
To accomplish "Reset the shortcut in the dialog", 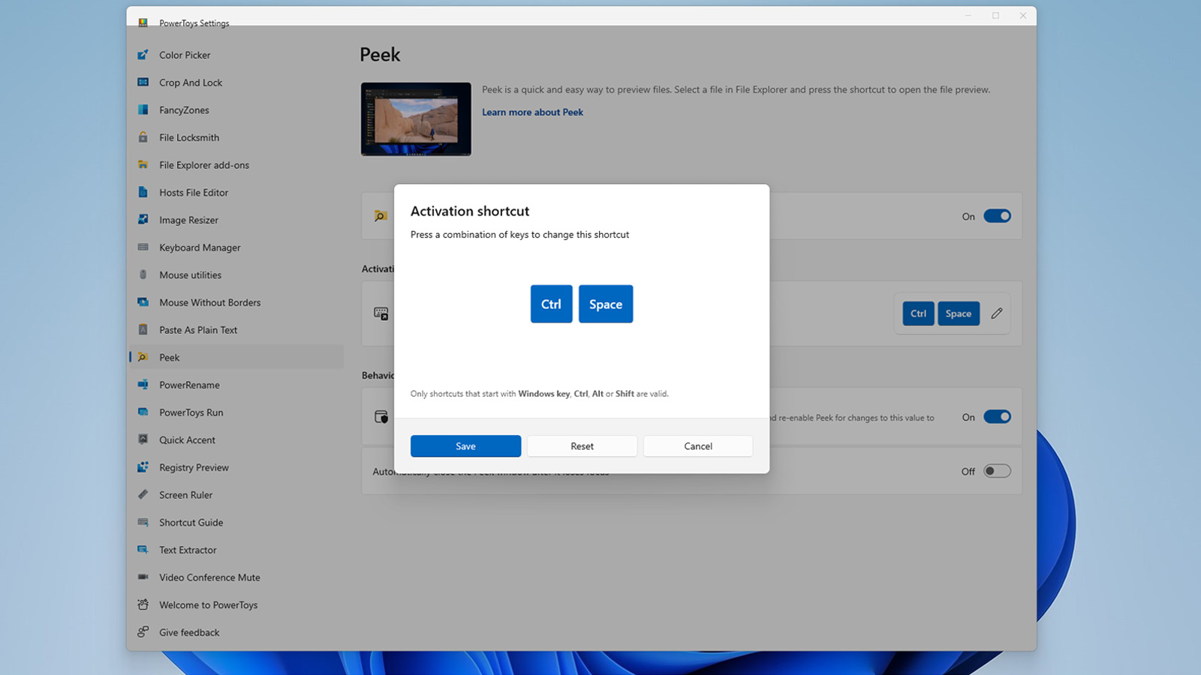I will pyautogui.click(x=582, y=446).
